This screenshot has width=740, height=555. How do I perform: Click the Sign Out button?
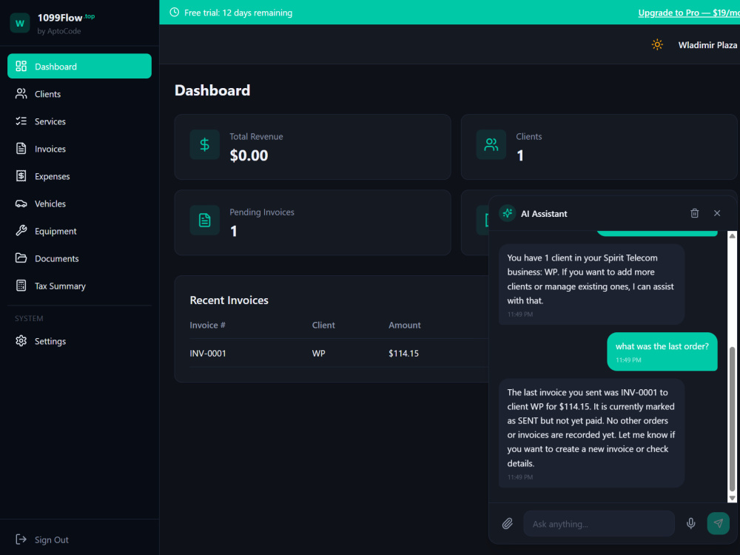tap(42, 539)
